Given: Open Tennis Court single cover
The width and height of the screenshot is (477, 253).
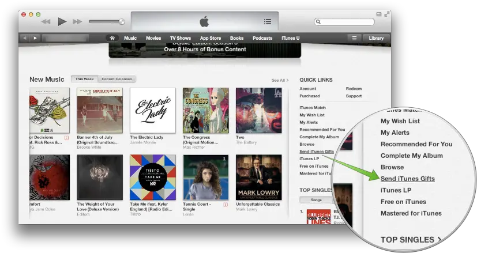Looking at the screenshot, I should [206, 178].
